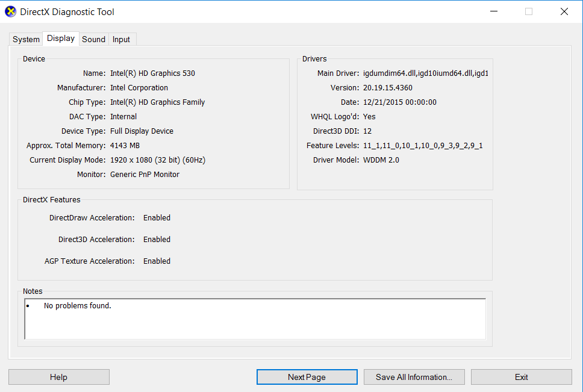Switch to the System tab

pos(26,39)
